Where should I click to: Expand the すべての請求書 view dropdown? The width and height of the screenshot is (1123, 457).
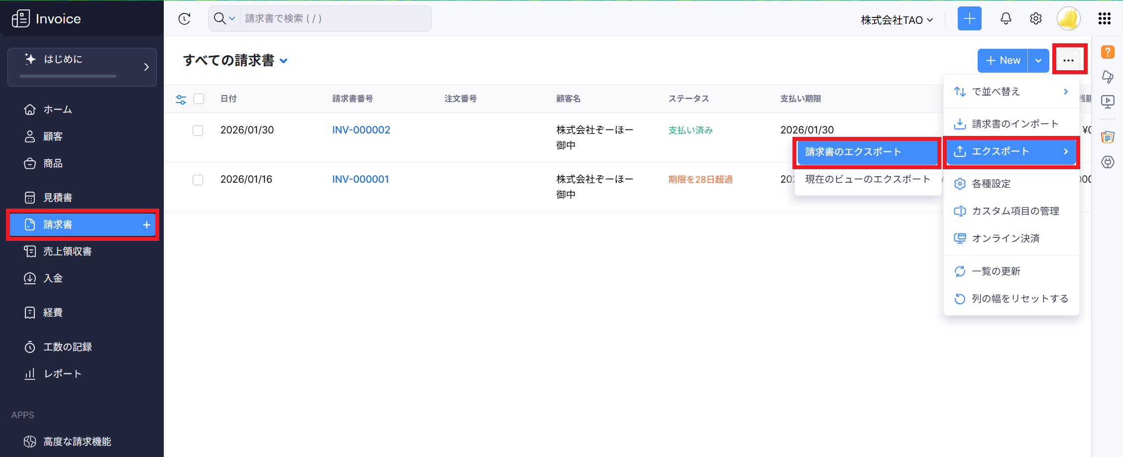tap(284, 61)
